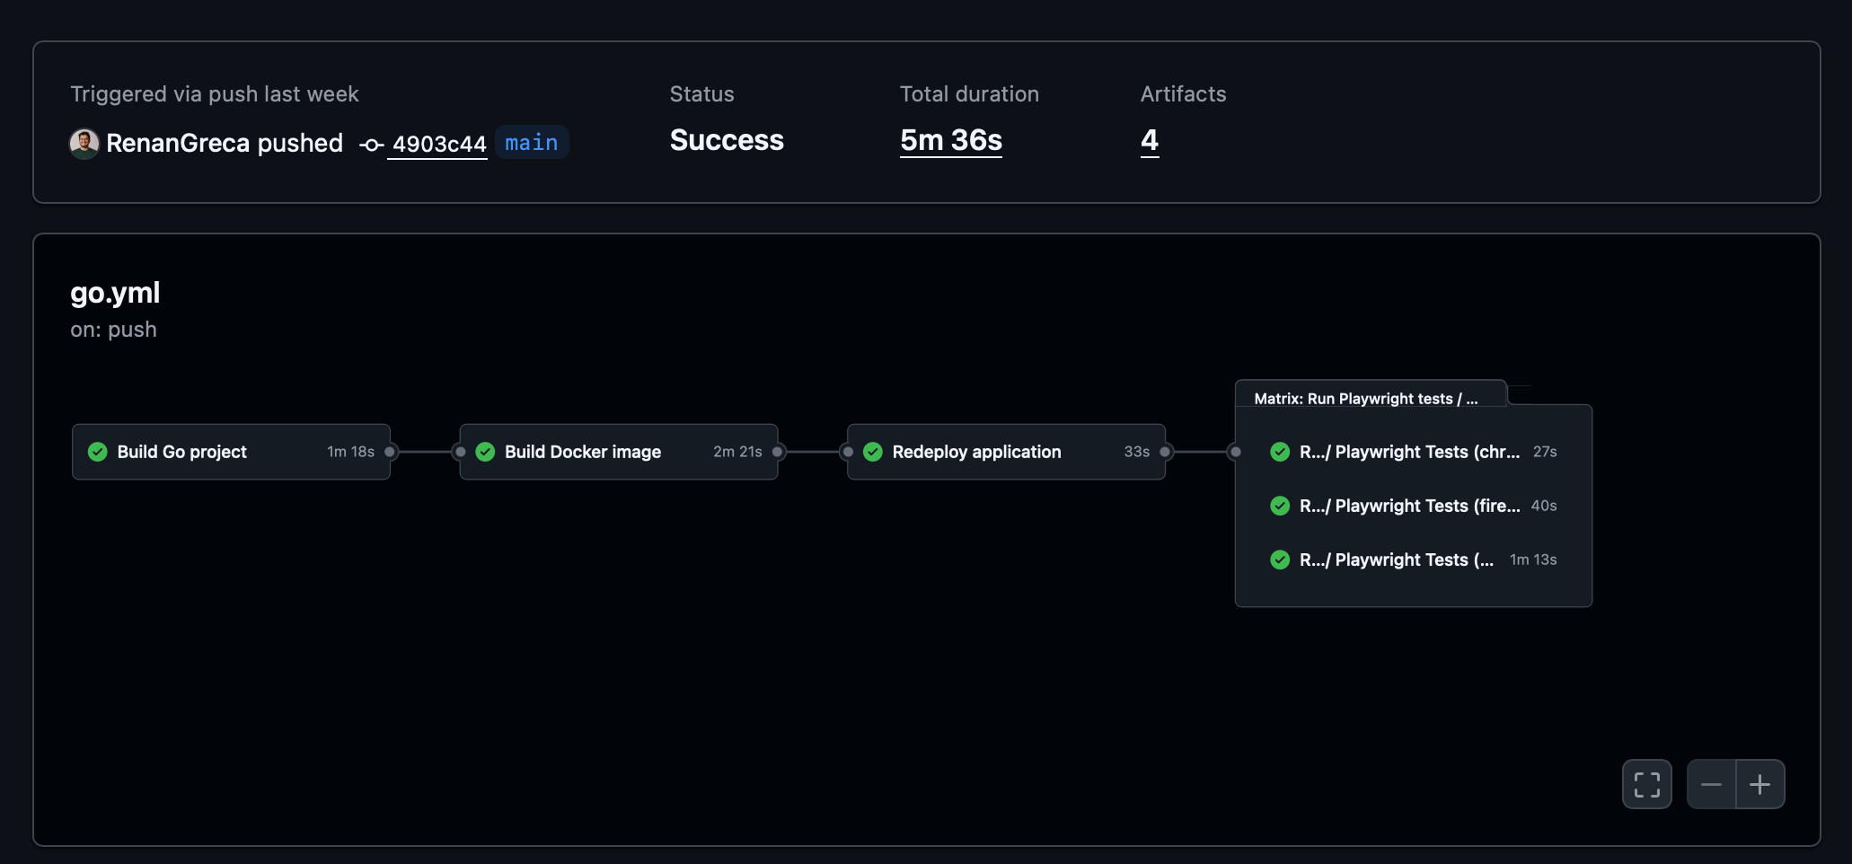Click the commit icon beside 4903c44
Viewport: 1852px width, 864px height.
[371, 145]
